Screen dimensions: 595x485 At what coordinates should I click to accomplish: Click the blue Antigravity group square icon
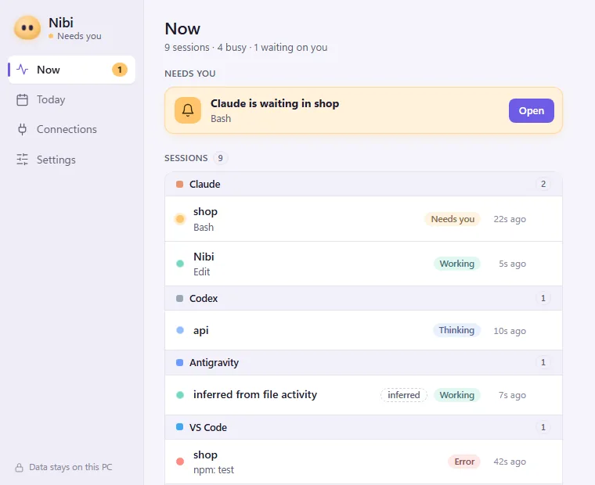[180, 362]
